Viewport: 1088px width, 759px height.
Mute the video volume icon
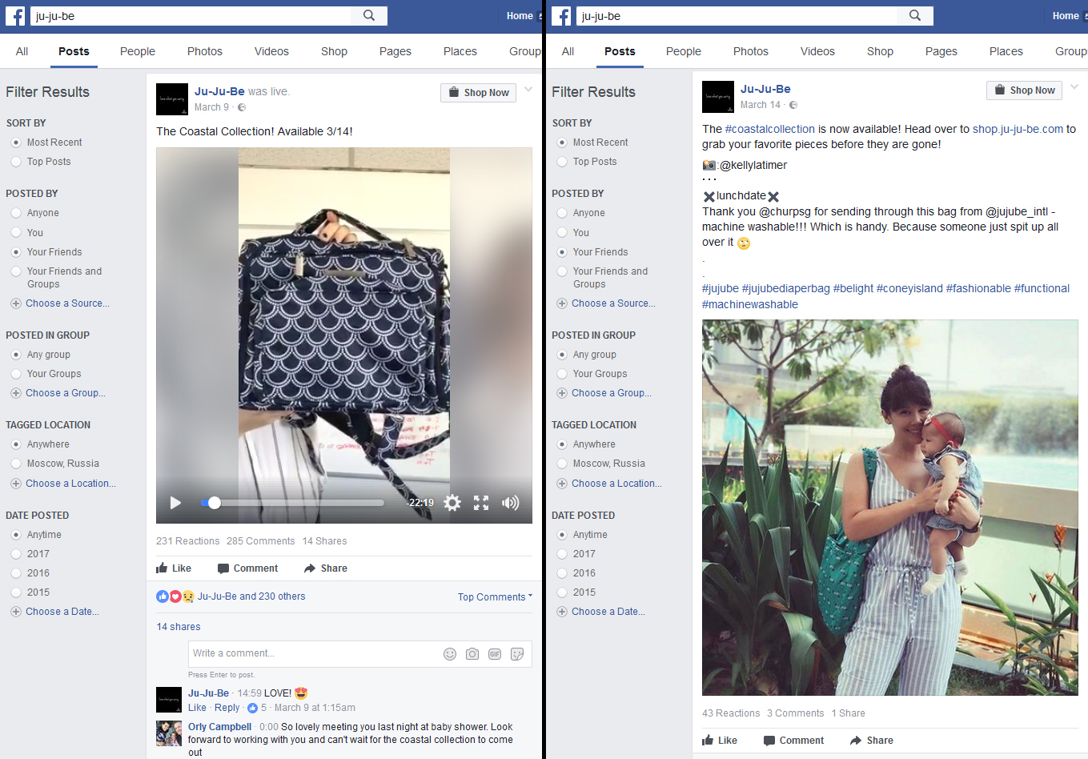coord(510,503)
